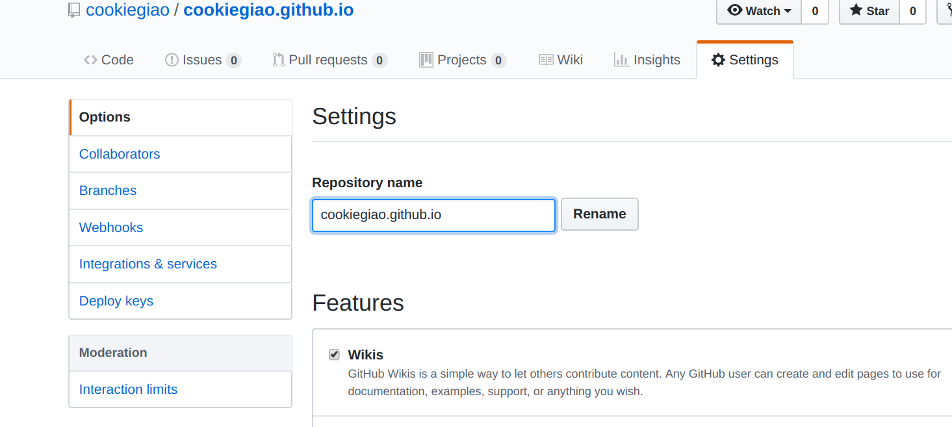View the watchers count next to Watch

[815, 11]
